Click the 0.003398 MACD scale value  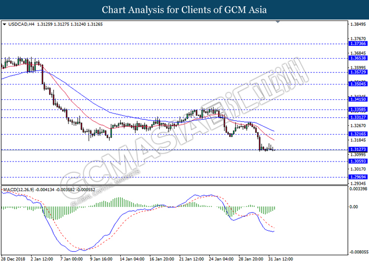pyautogui.click(x=358, y=189)
